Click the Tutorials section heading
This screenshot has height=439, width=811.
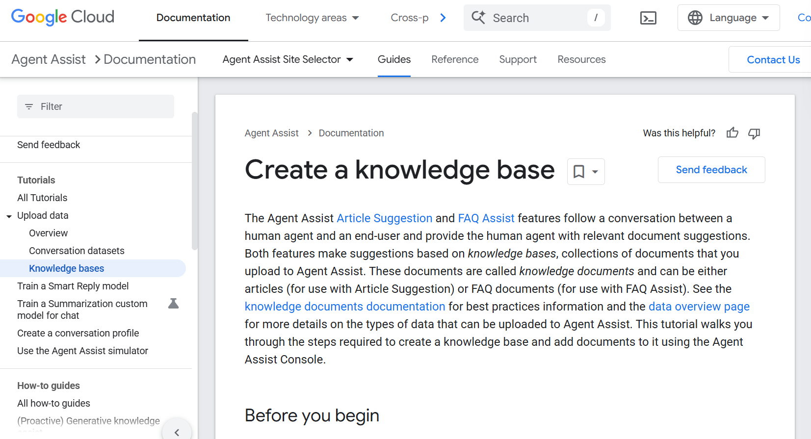tap(36, 180)
